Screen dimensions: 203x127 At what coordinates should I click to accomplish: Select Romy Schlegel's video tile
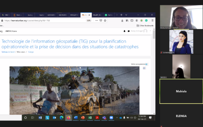coord(181,17)
